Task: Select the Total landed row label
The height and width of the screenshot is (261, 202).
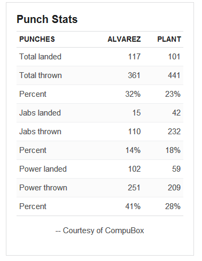Action: 41,57
